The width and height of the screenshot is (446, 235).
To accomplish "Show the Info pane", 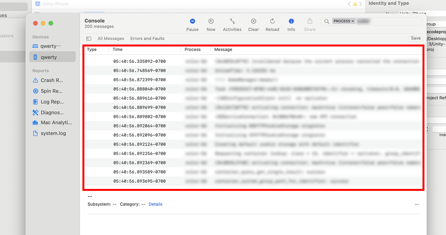I will (x=291, y=25).
